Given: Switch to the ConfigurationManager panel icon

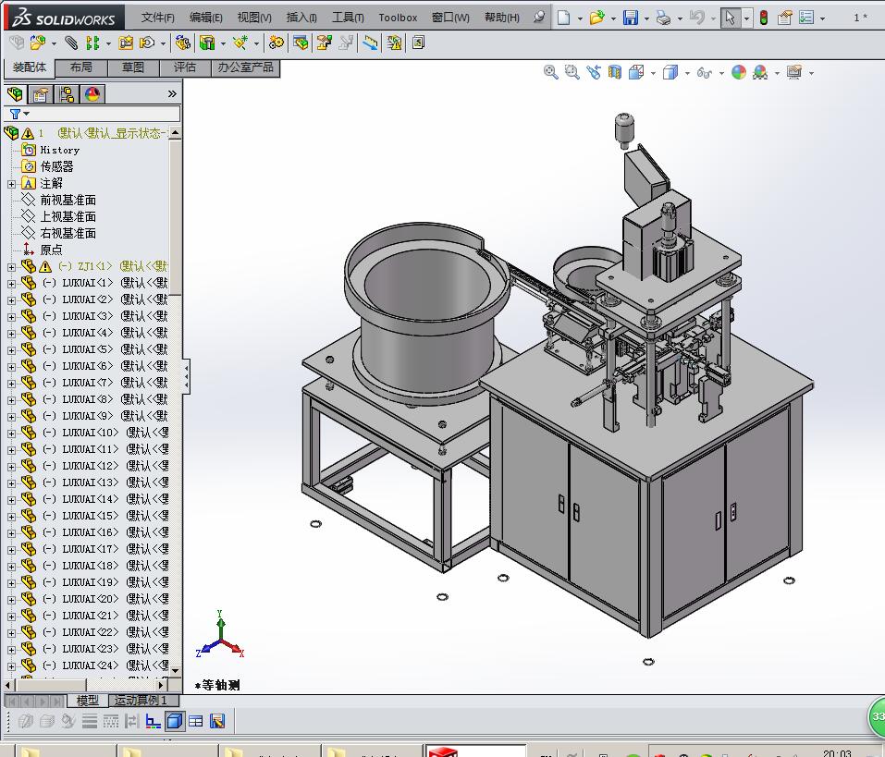Looking at the screenshot, I should coord(67,93).
